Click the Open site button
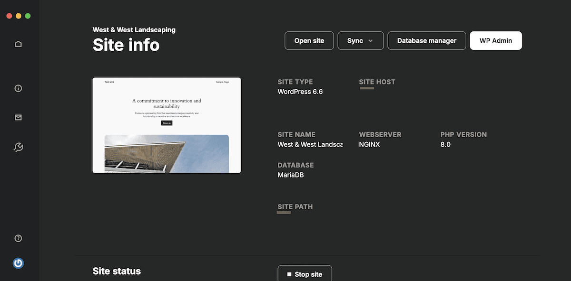 coord(309,41)
